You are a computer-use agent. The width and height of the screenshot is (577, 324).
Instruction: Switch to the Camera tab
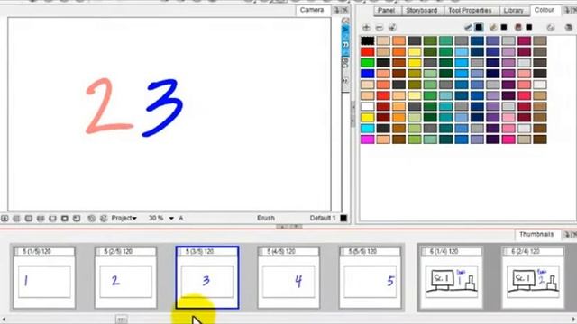tap(312, 10)
